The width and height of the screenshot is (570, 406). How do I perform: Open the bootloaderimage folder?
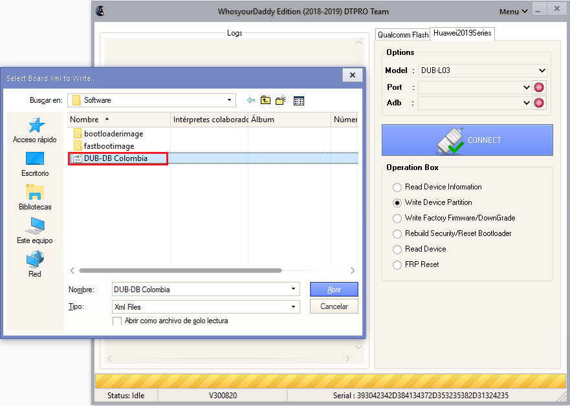(x=108, y=134)
